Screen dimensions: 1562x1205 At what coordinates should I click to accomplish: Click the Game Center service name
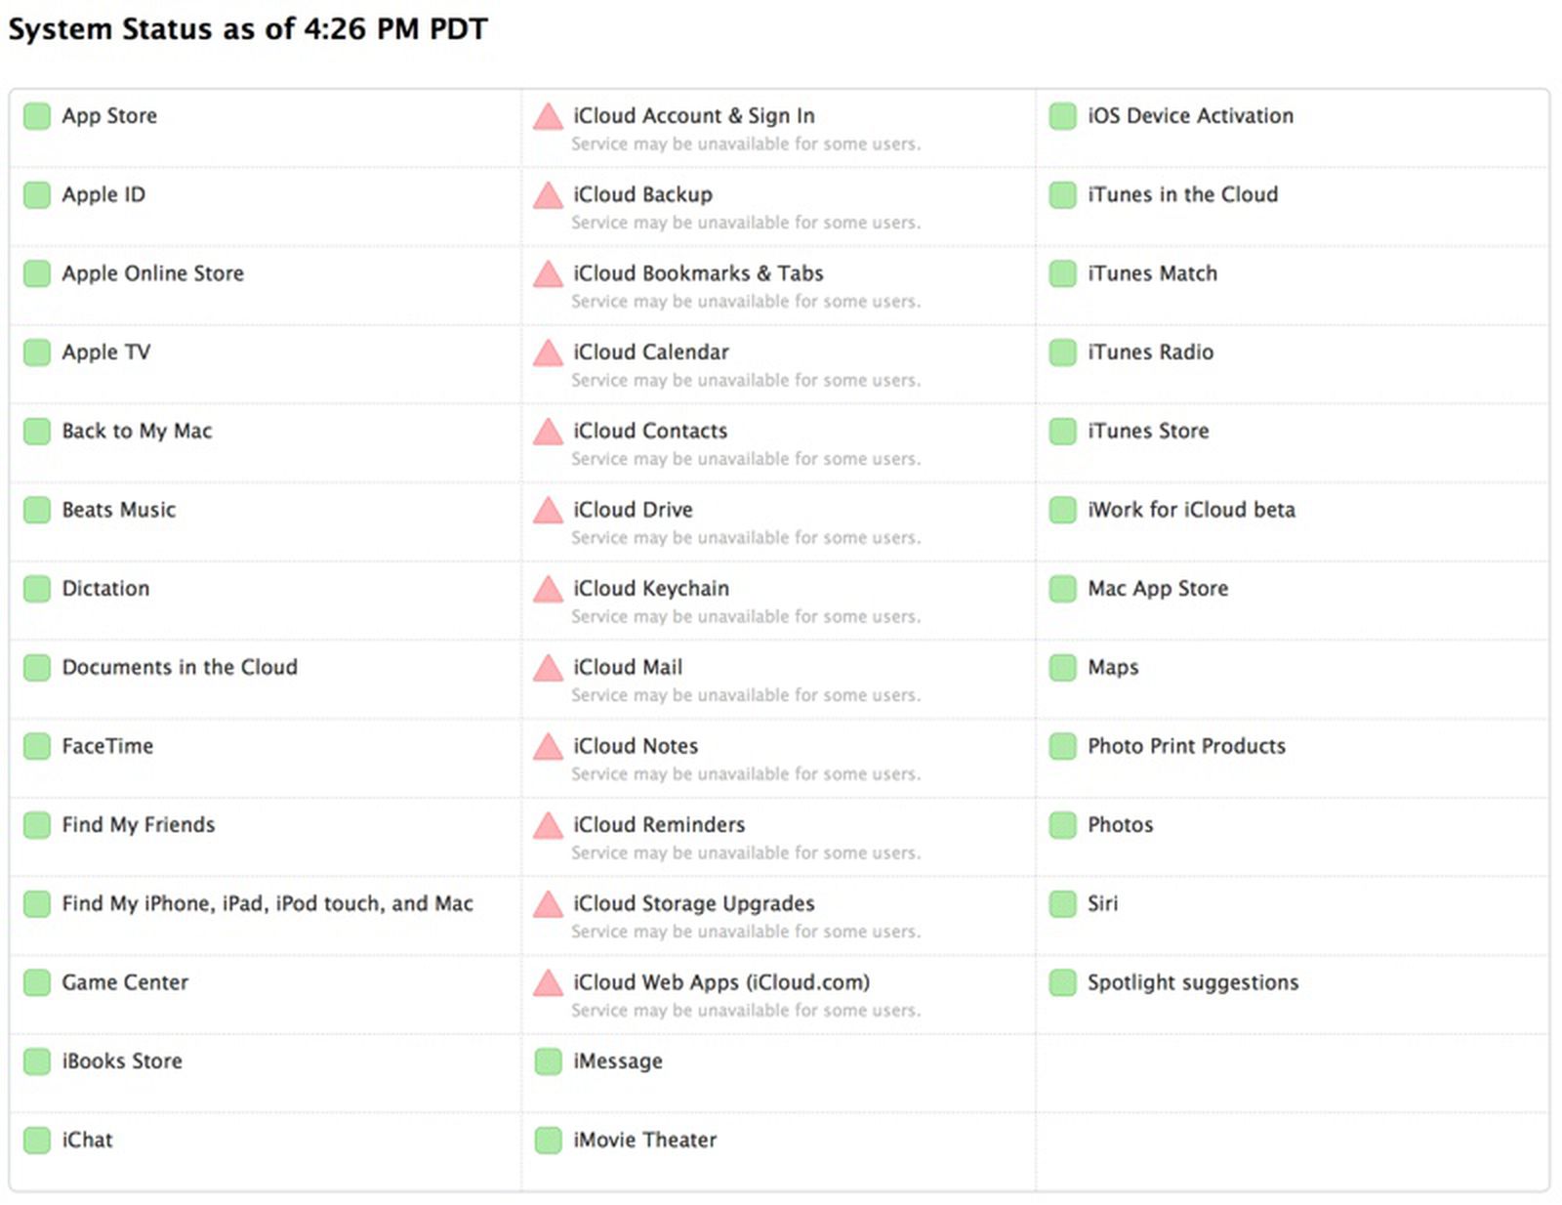click(125, 982)
